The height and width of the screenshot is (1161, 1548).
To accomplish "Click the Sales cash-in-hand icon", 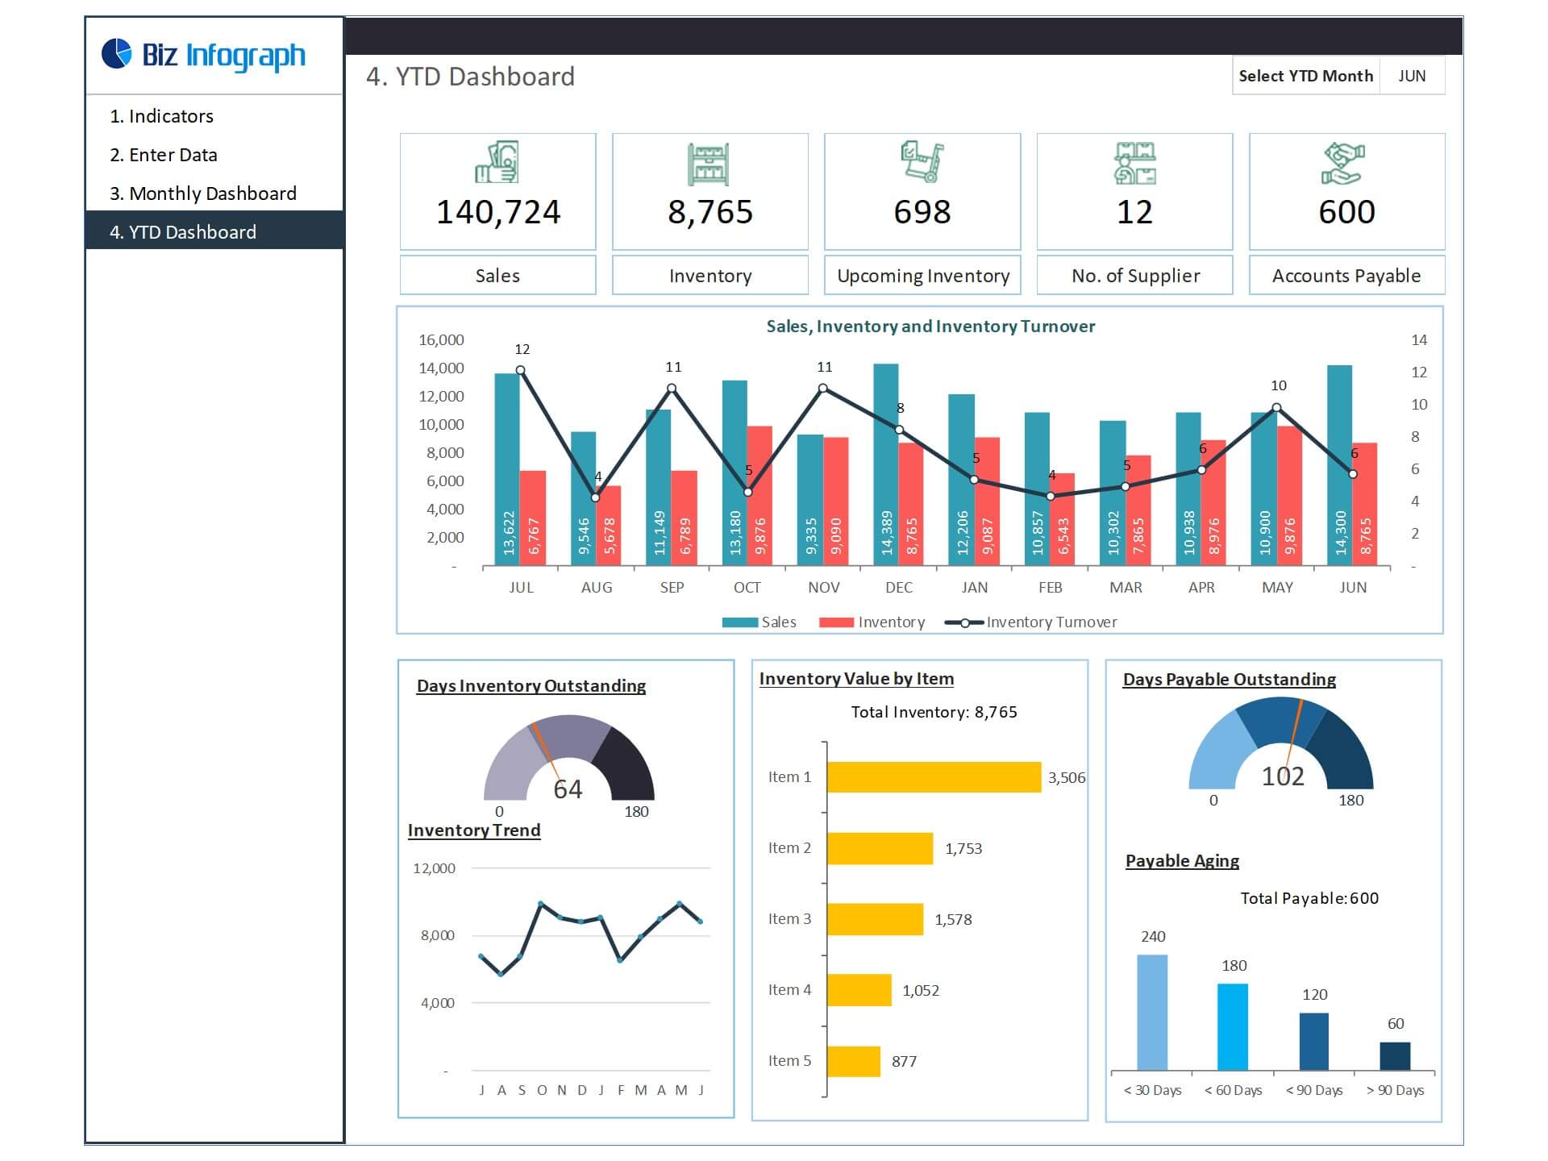I will 497,163.
